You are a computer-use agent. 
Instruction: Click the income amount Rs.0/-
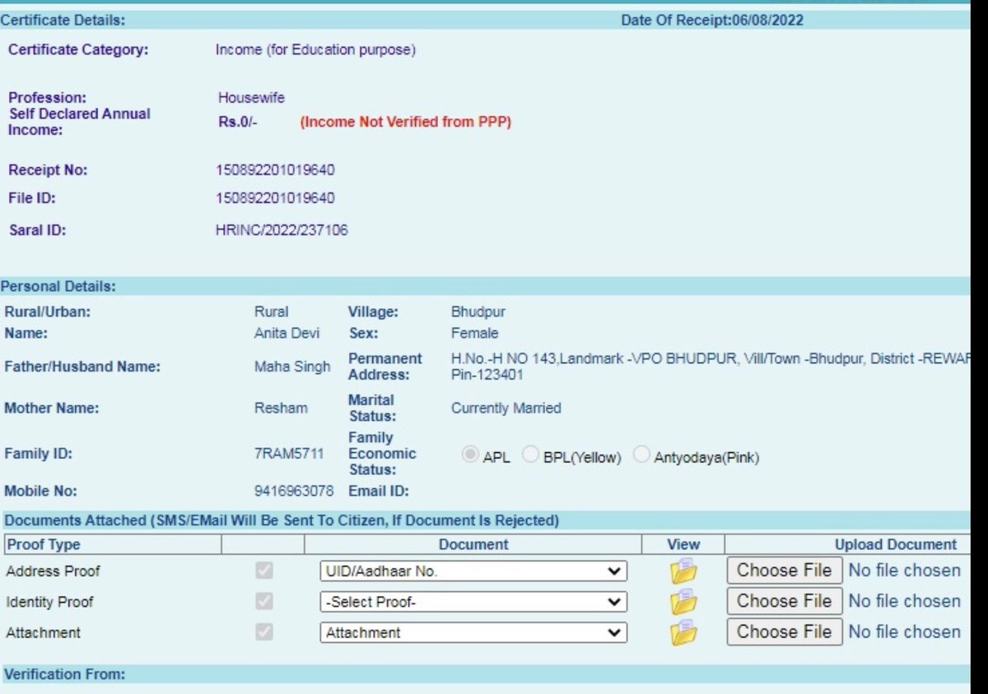tap(238, 122)
